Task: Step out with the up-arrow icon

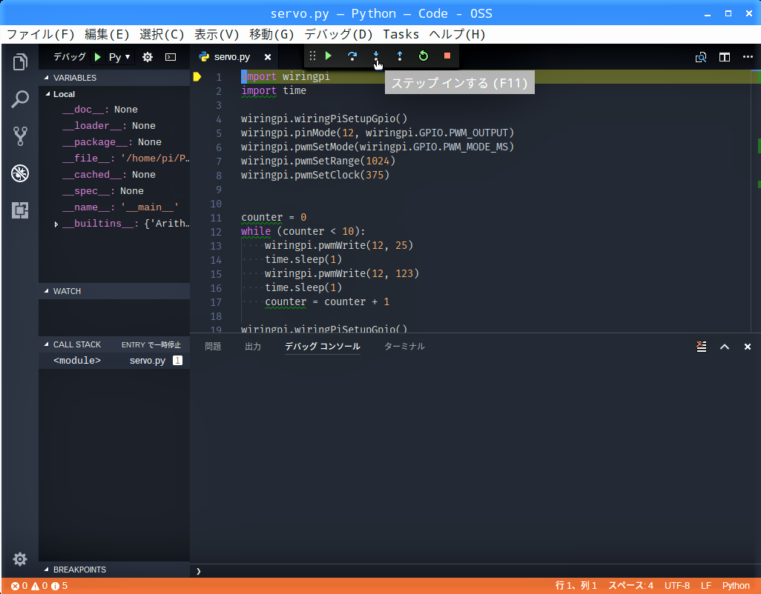Action: [x=400, y=56]
